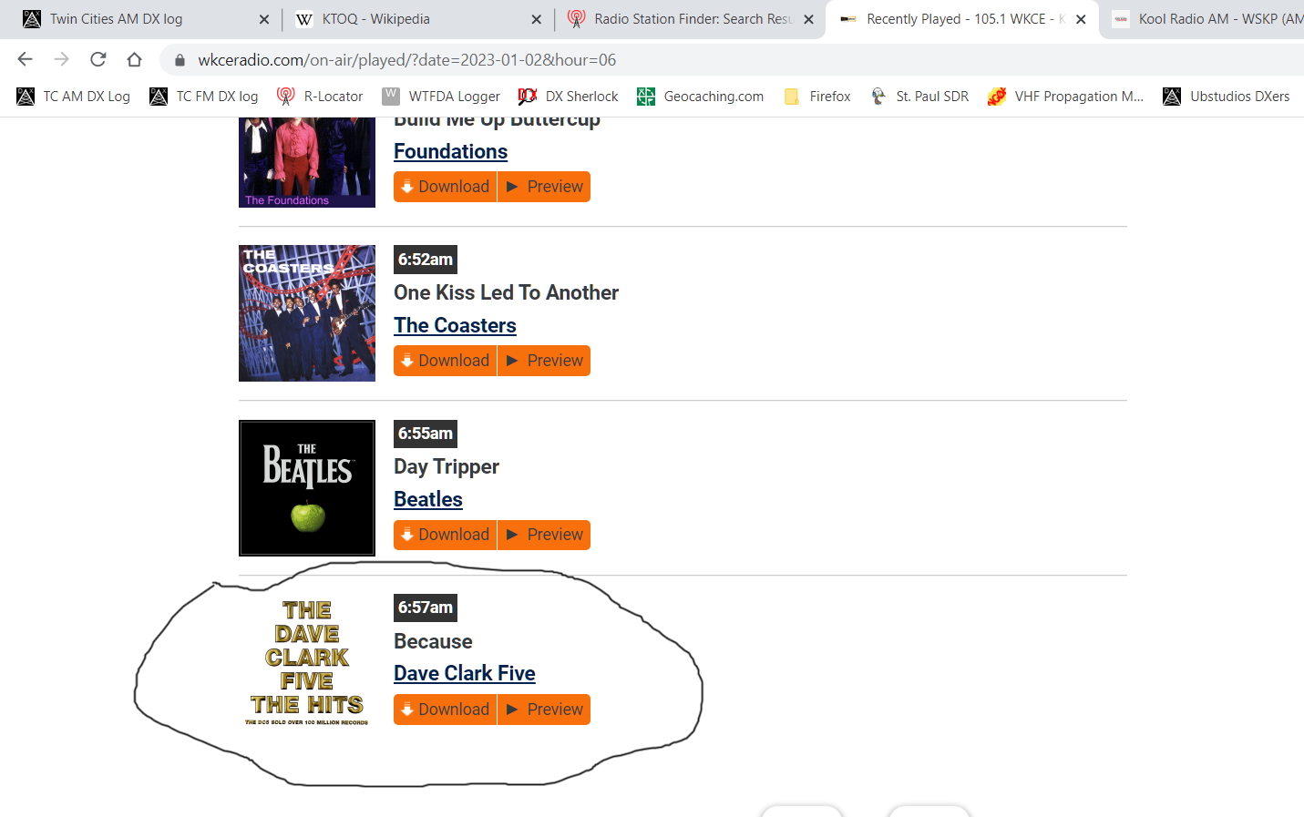The width and height of the screenshot is (1304, 817).
Task: Open the R-Locator bookmark
Action: click(320, 97)
